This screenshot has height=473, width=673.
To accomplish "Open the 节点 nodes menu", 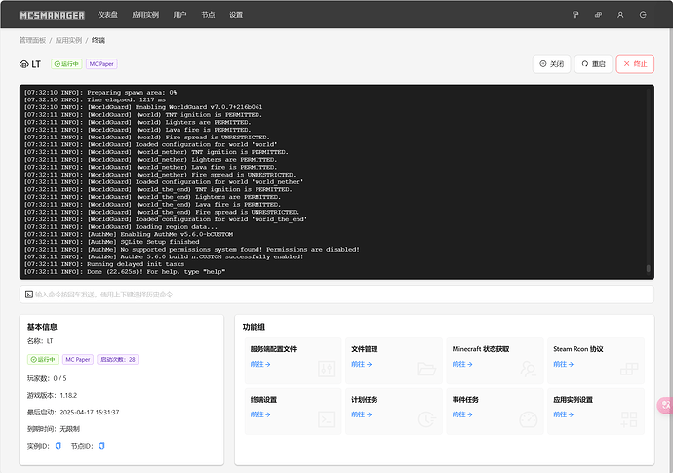I will pos(208,15).
